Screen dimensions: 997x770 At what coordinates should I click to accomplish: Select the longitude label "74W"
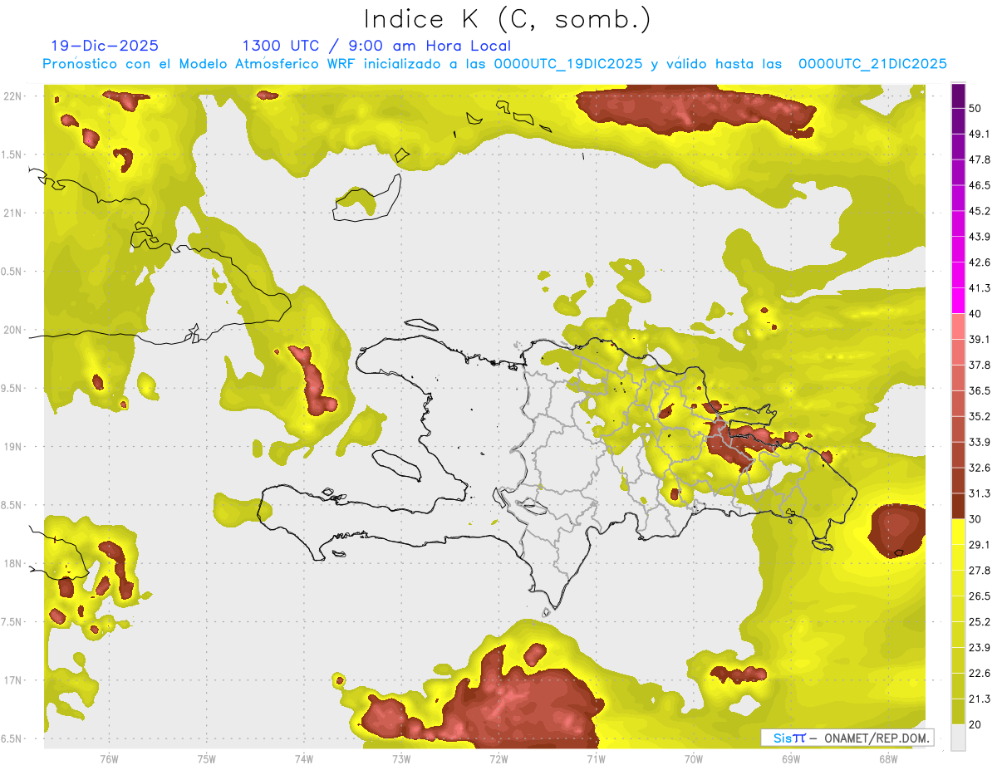coord(303,758)
